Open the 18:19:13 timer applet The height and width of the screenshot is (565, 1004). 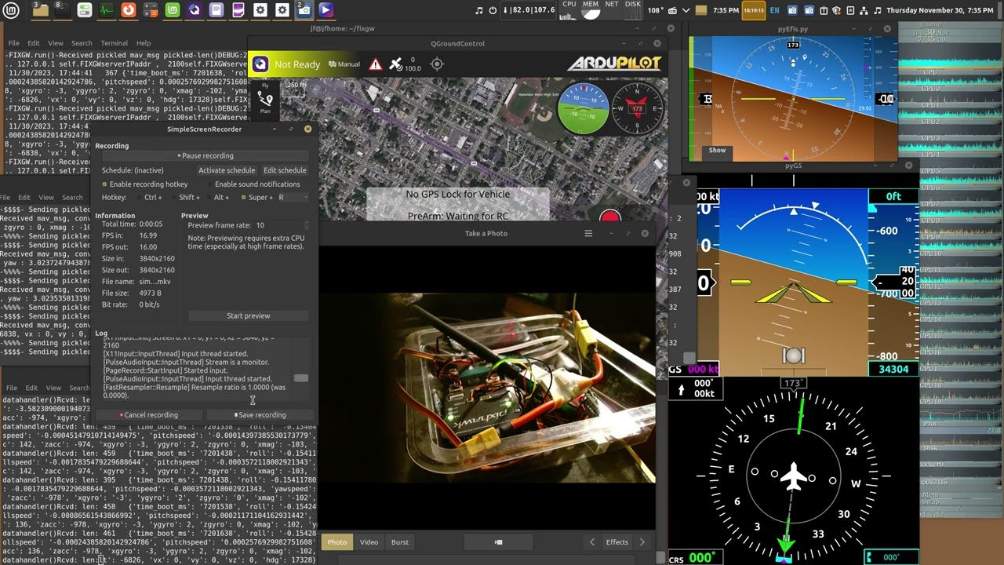click(754, 10)
